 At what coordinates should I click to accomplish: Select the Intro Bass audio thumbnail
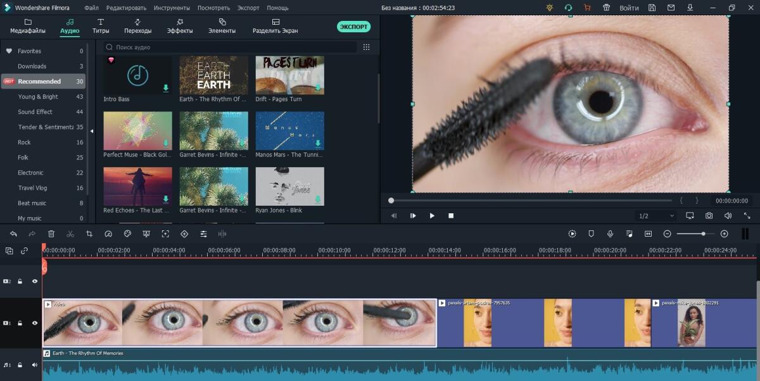(137, 75)
